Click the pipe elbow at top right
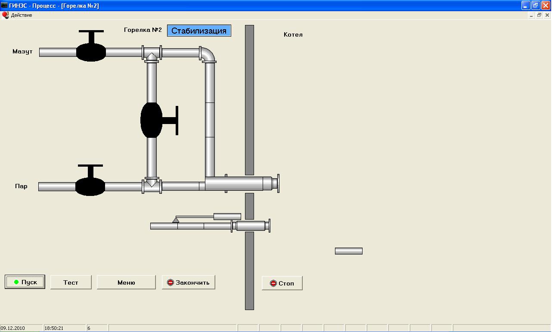552x332 pixels. 208,55
